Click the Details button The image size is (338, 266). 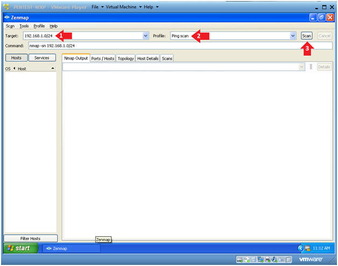coord(324,67)
